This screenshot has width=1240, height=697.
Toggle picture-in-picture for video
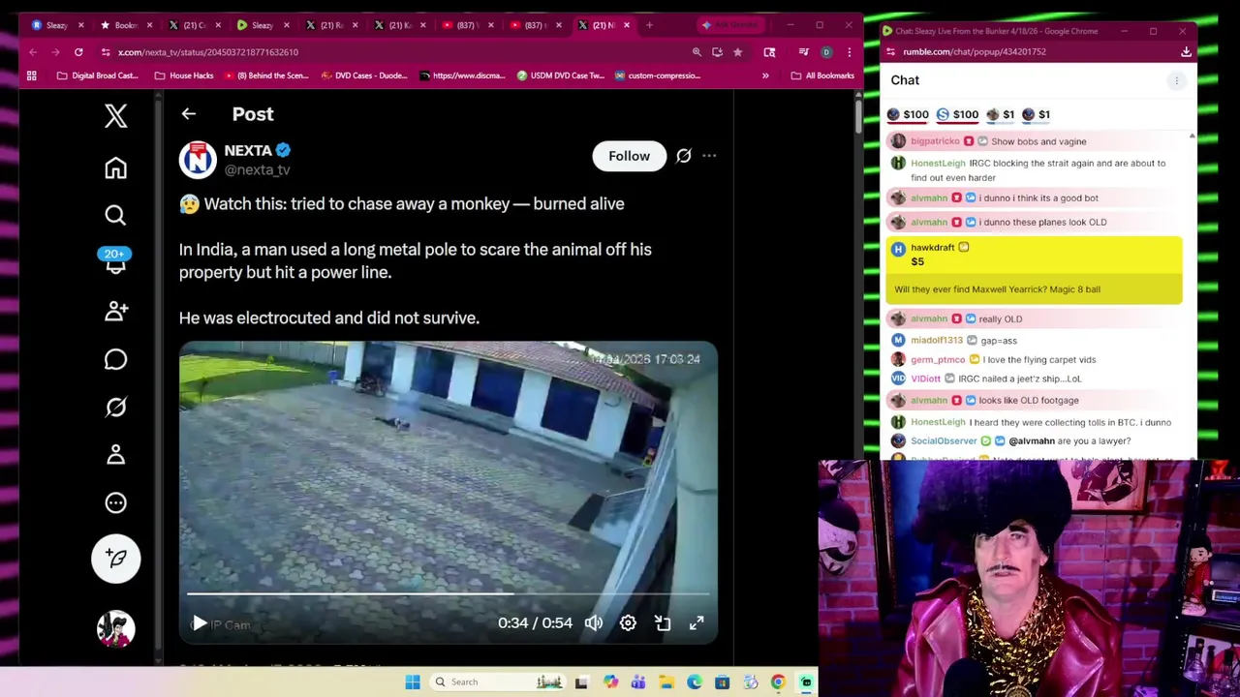(x=663, y=623)
